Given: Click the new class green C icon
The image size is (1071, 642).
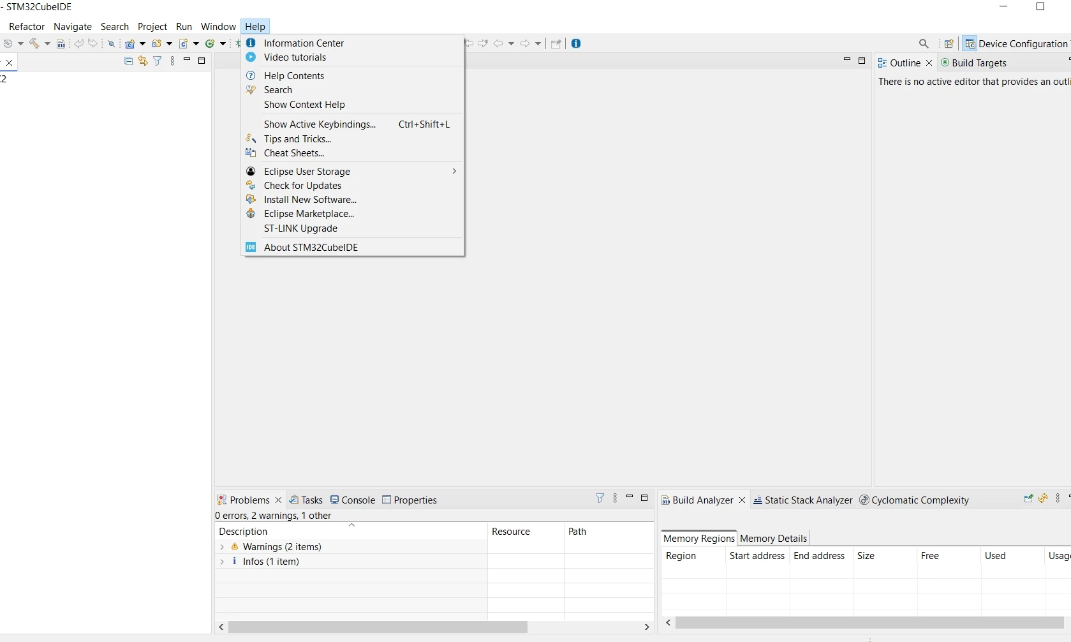Looking at the screenshot, I should (209, 44).
